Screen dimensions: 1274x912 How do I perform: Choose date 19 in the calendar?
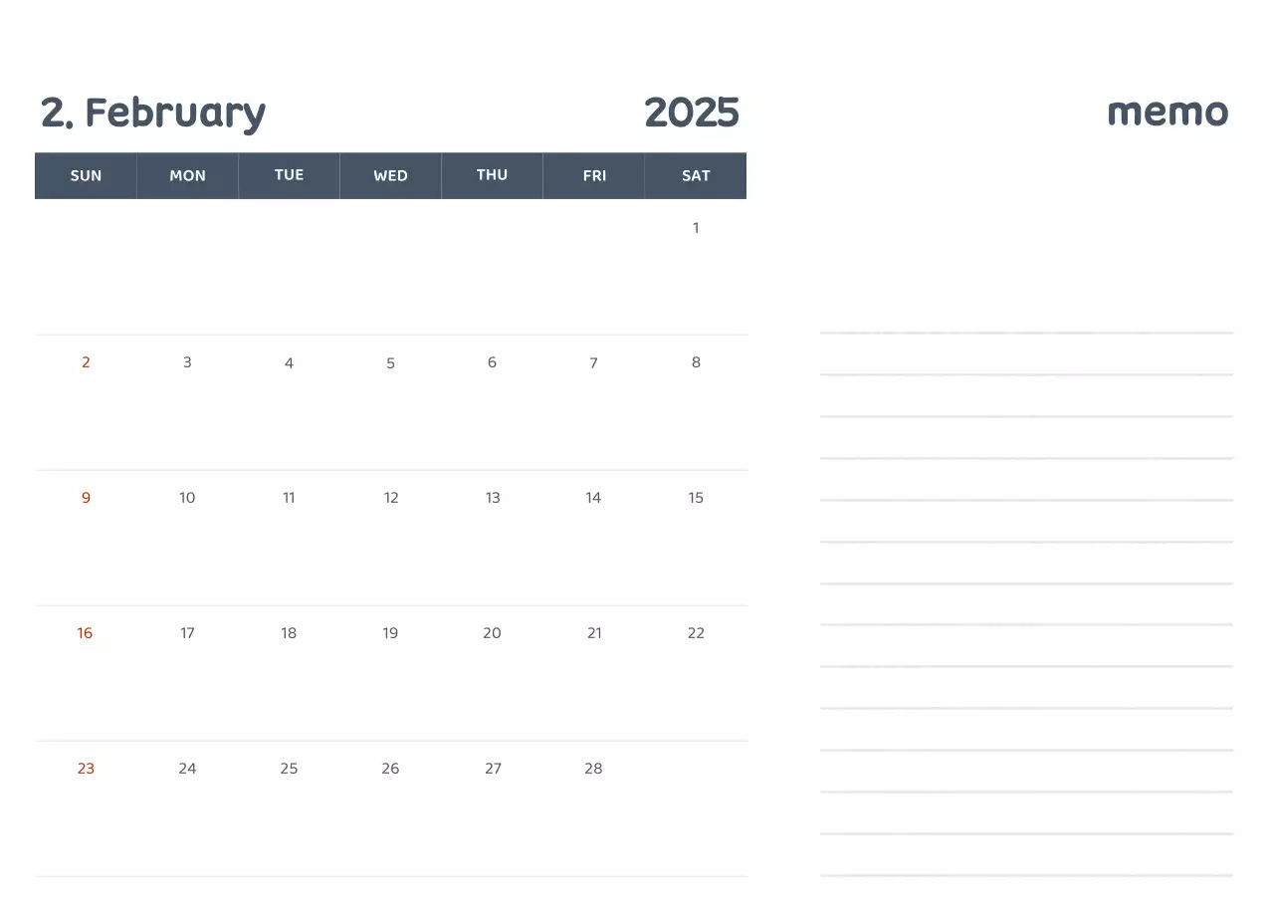[x=390, y=633]
